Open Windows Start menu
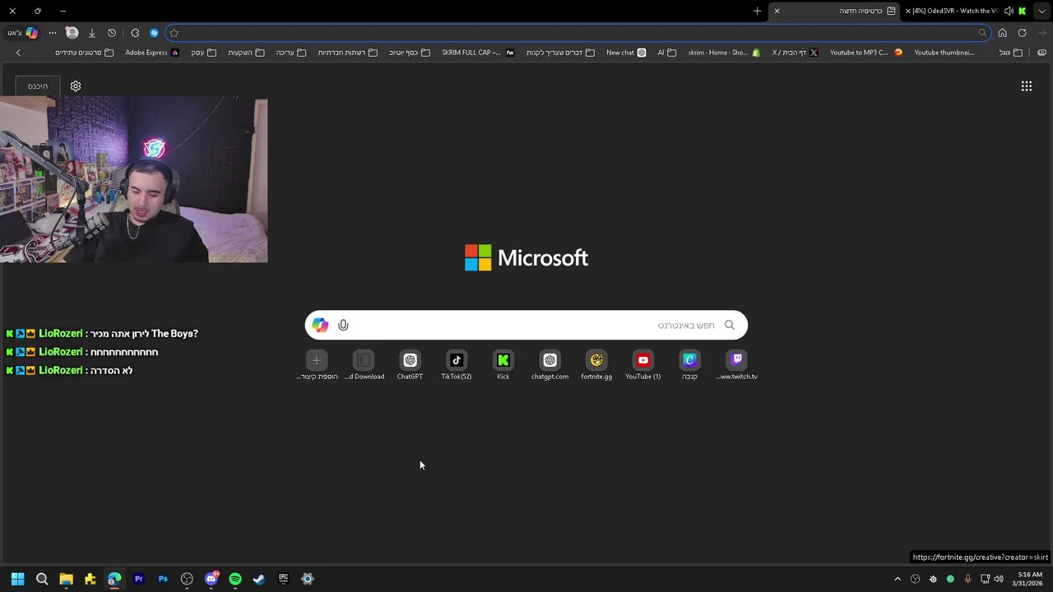The image size is (1053, 592). tap(17, 579)
